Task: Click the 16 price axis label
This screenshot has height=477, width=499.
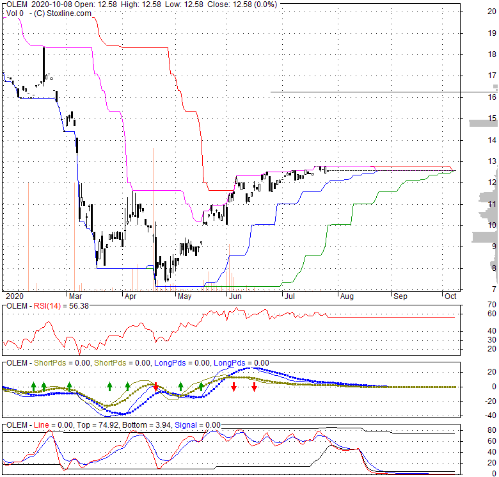Action: (x=492, y=97)
